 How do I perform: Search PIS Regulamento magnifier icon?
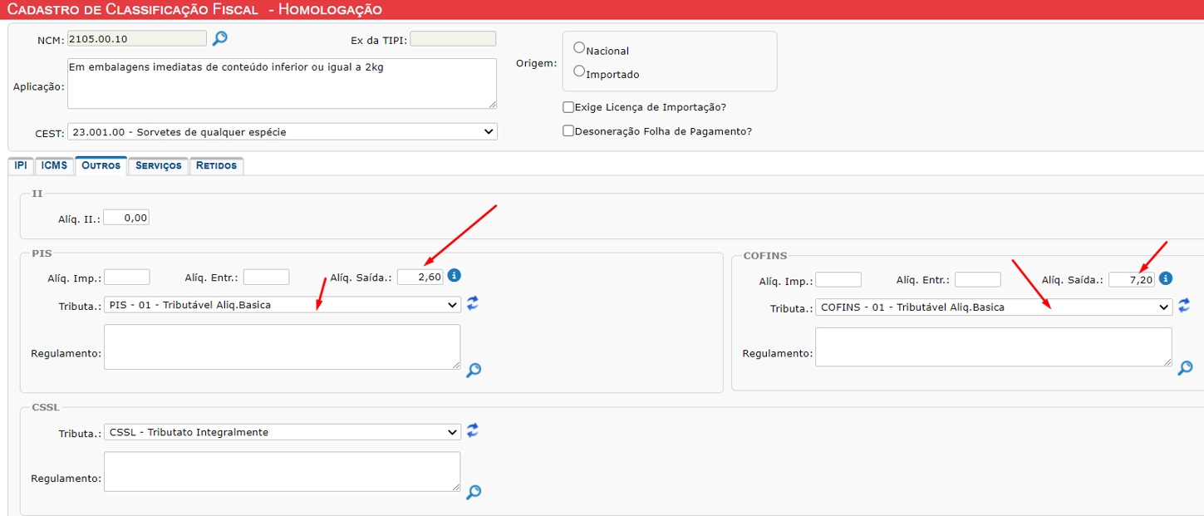coord(474,371)
